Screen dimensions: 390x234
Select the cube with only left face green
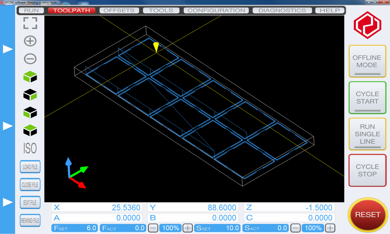coord(30,113)
